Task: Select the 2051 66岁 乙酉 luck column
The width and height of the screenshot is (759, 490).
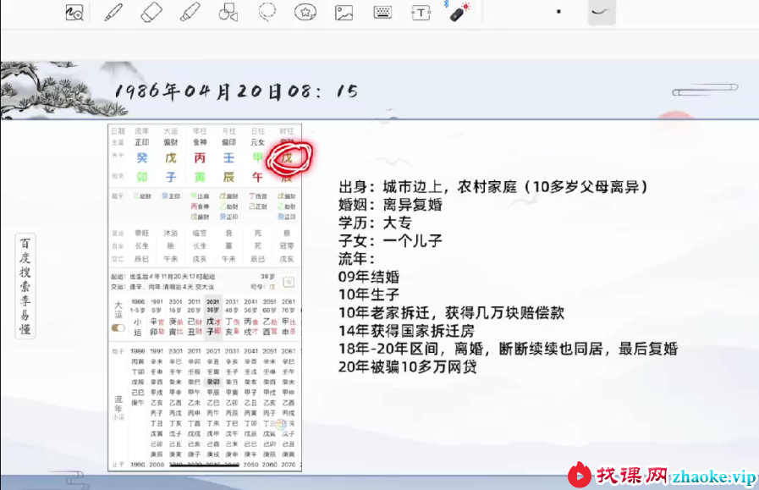Action: (270, 317)
